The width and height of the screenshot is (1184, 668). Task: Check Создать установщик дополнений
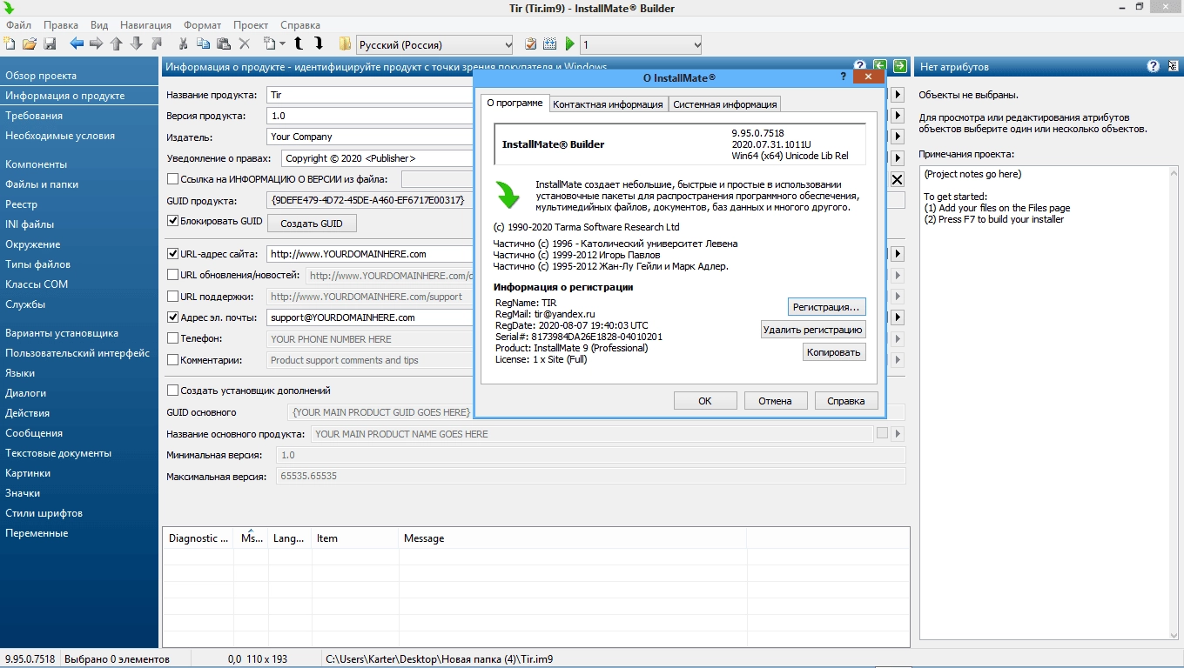(172, 391)
